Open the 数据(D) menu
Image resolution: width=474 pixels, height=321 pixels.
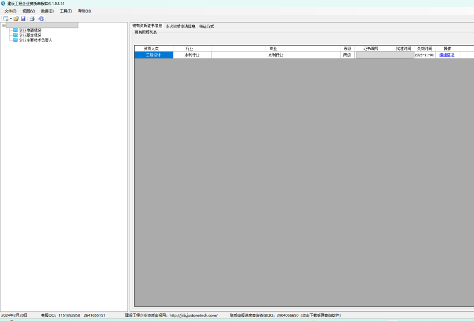[47, 11]
